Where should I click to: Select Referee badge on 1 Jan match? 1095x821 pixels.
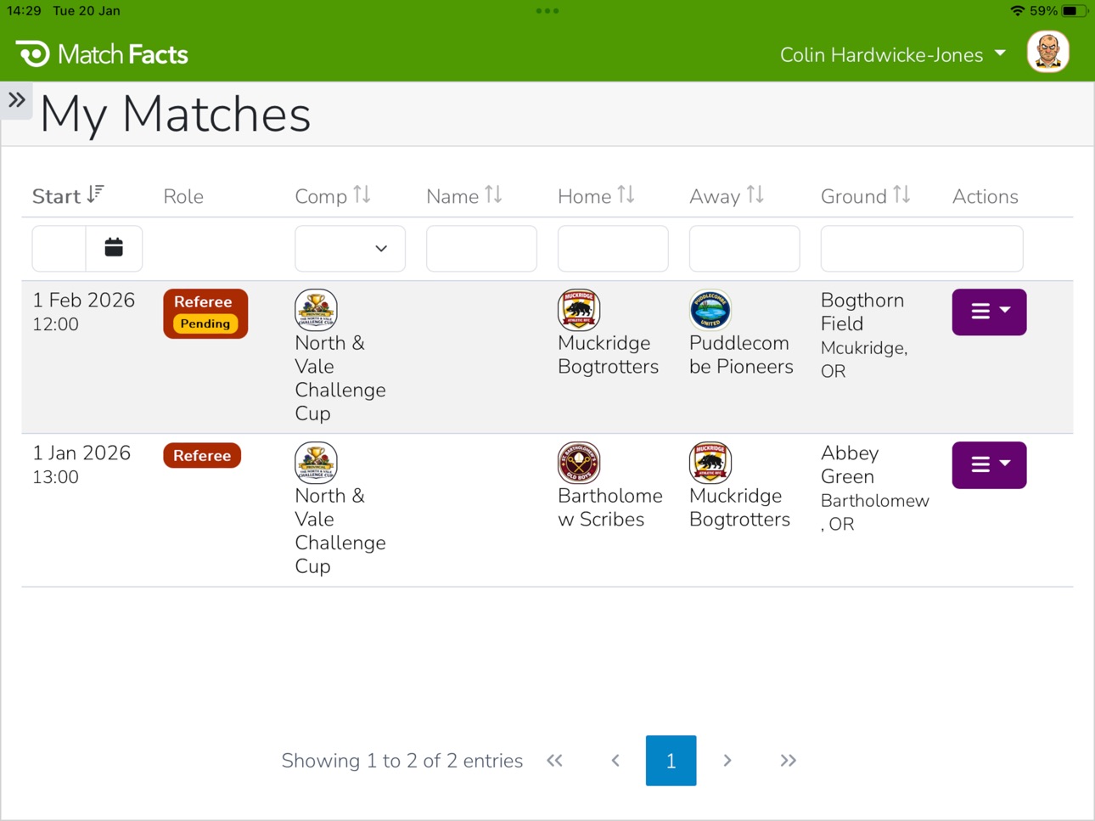click(x=202, y=455)
